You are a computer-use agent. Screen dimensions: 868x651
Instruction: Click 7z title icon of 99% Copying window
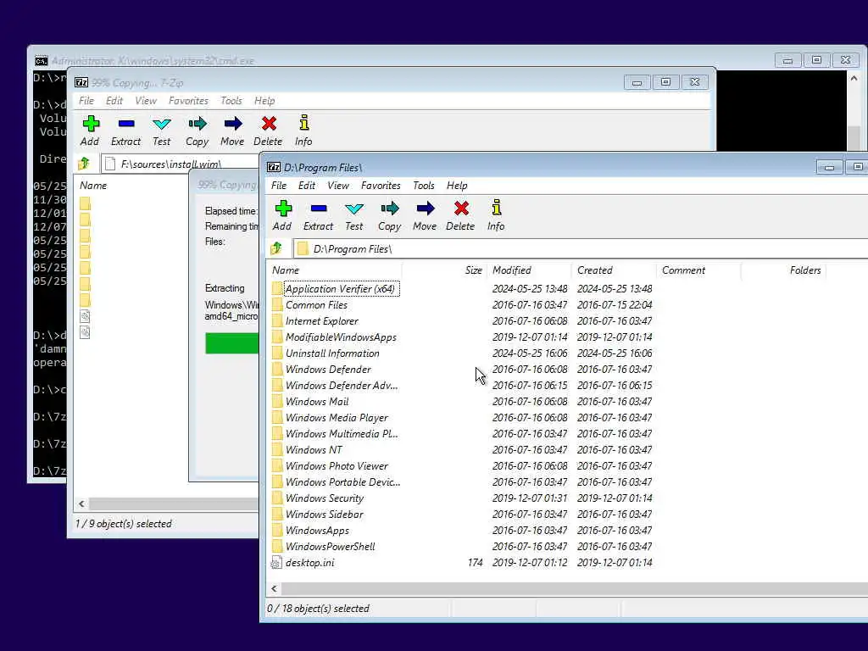point(81,82)
